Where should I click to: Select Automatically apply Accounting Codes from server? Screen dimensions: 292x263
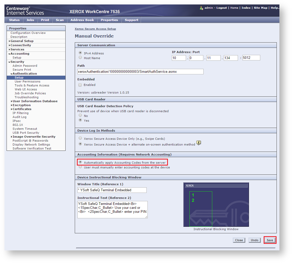tap(80, 162)
